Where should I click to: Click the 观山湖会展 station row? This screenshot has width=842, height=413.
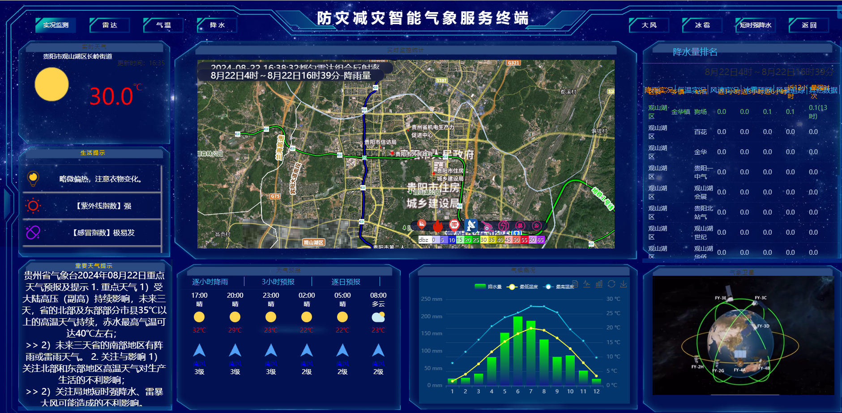tap(740, 192)
